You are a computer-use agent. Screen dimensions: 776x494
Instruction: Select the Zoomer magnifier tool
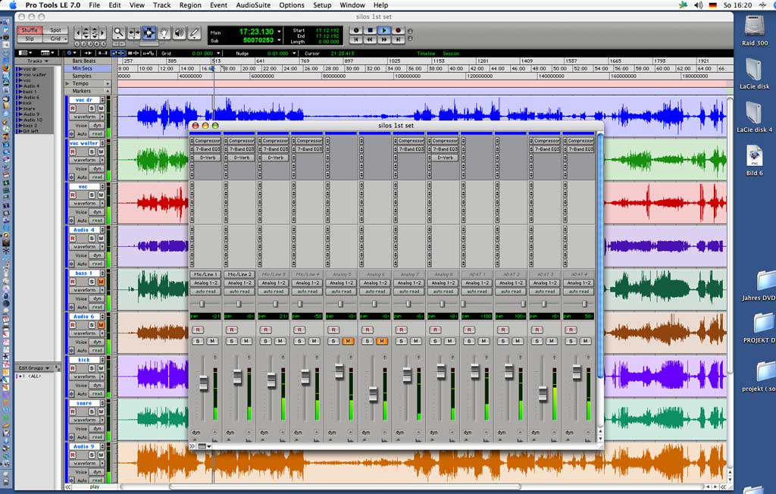pyautogui.click(x=118, y=33)
